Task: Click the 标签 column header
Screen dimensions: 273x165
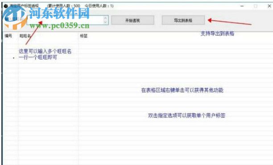Action: click(83, 36)
